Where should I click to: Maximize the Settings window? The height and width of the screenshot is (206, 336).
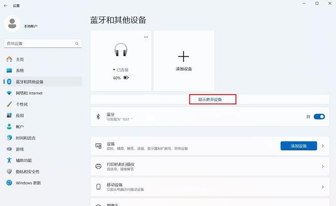click(317, 4)
